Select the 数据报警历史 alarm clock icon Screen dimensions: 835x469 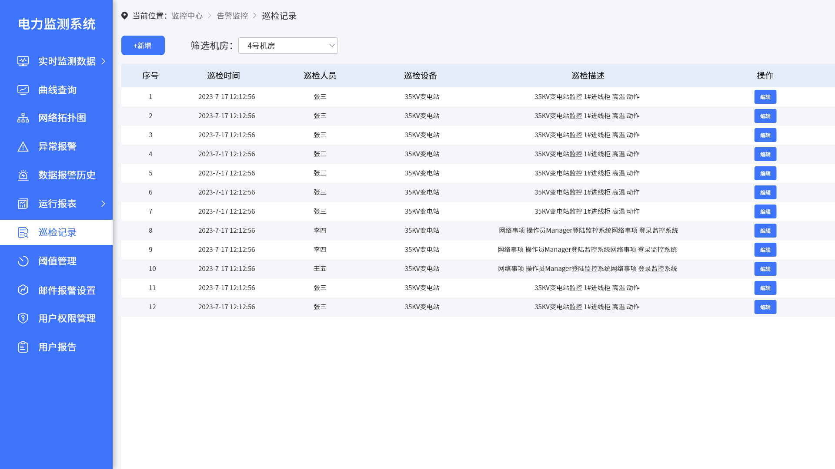point(23,175)
